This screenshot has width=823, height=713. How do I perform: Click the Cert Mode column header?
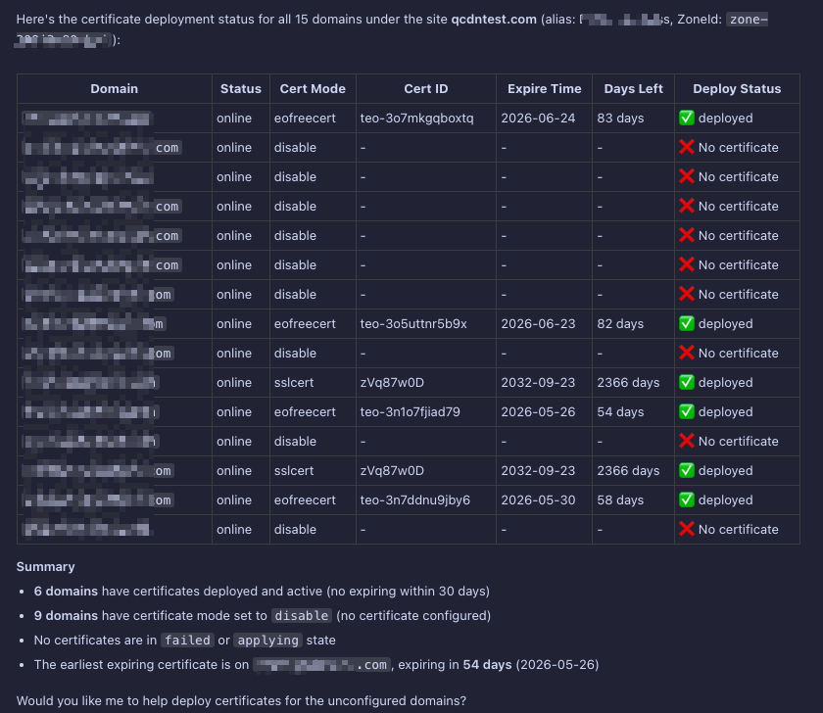[313, 89]
